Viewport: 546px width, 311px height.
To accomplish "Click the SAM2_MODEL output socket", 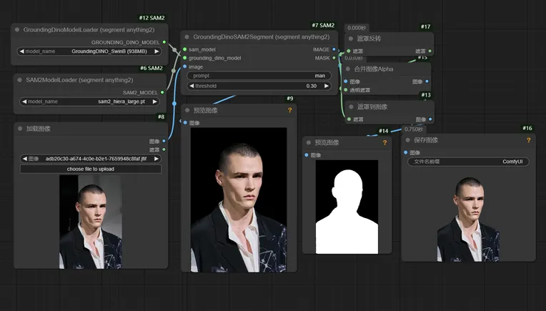I will (x=164, y=92).
